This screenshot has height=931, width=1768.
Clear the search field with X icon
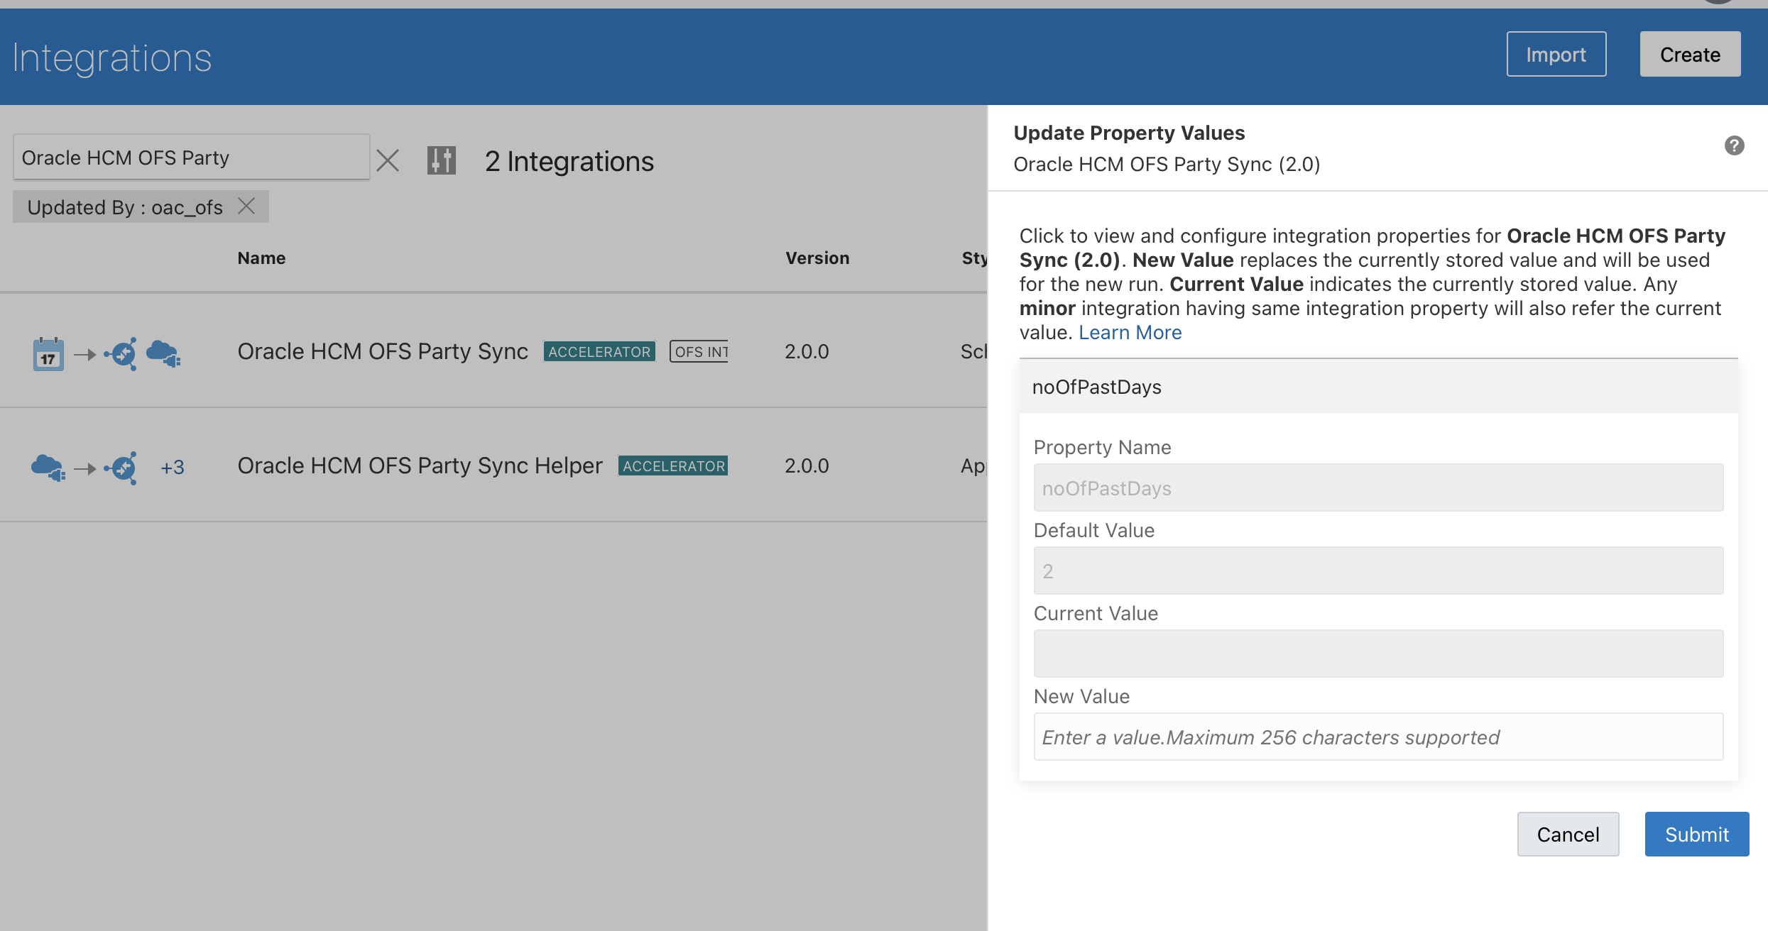click(388, 160)
